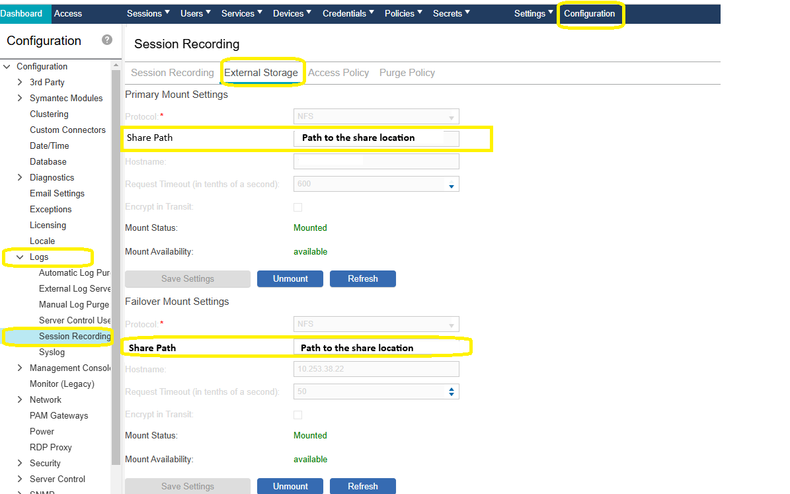Image resolution: width=790 pixels, height=494 pixels.
Task: Select Locale in the tree
Action: (x=42, y=241)
